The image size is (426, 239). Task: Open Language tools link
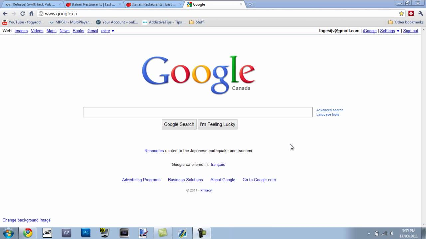327,114
